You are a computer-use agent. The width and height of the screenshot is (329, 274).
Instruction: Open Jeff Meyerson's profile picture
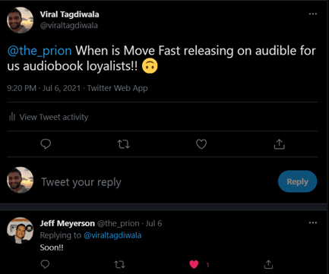[x=20, y=230]
